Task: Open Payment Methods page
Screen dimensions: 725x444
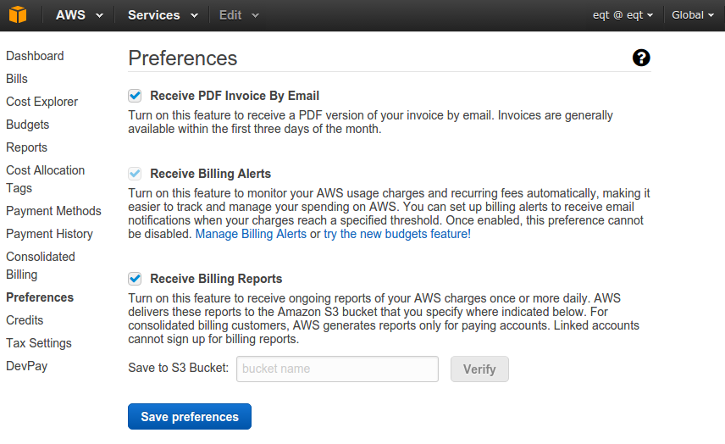Action: (53, 211)
